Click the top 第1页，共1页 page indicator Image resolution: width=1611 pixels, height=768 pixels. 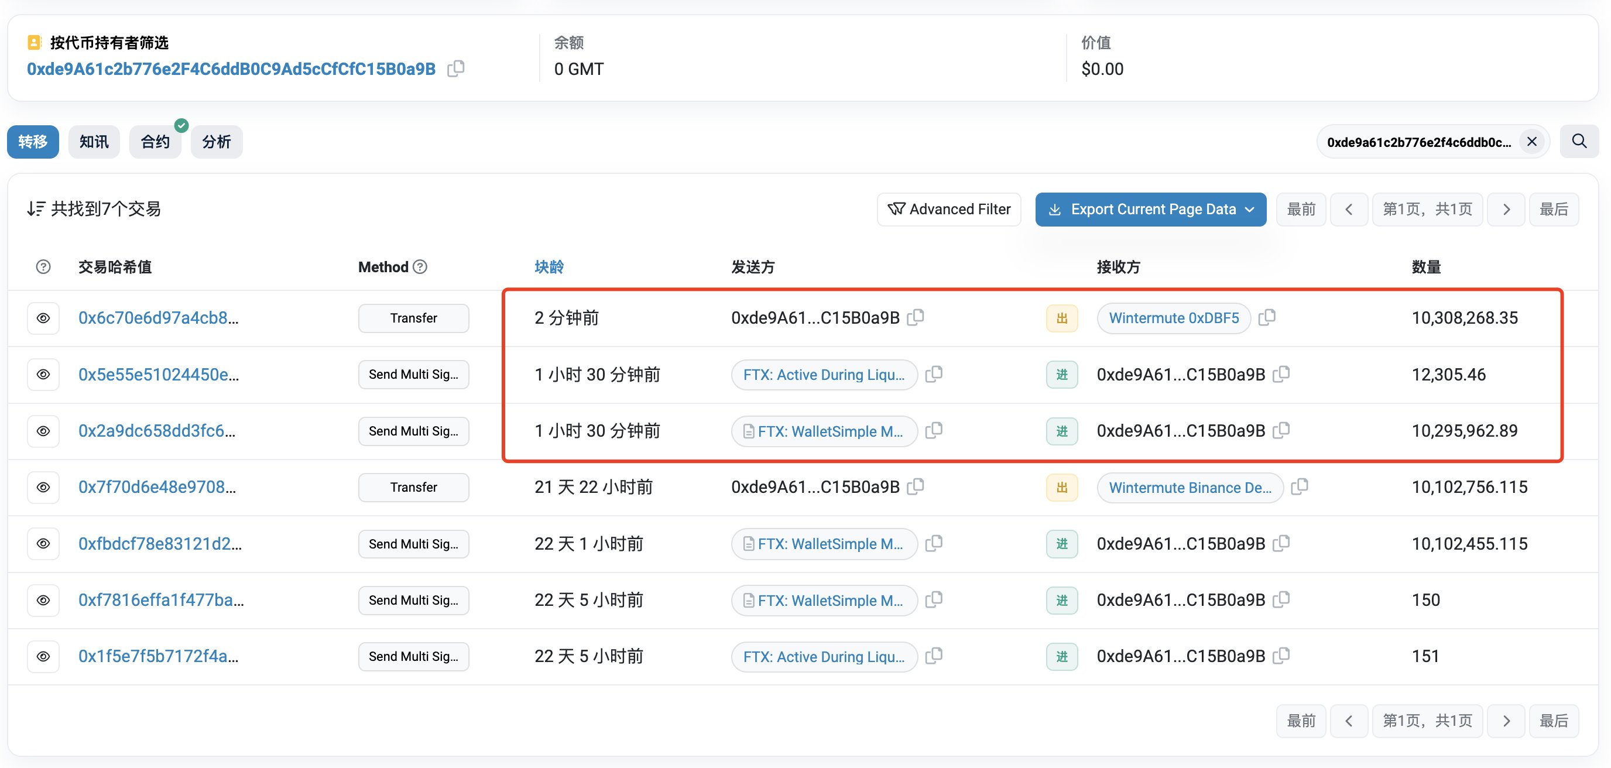pos(1427,209)
